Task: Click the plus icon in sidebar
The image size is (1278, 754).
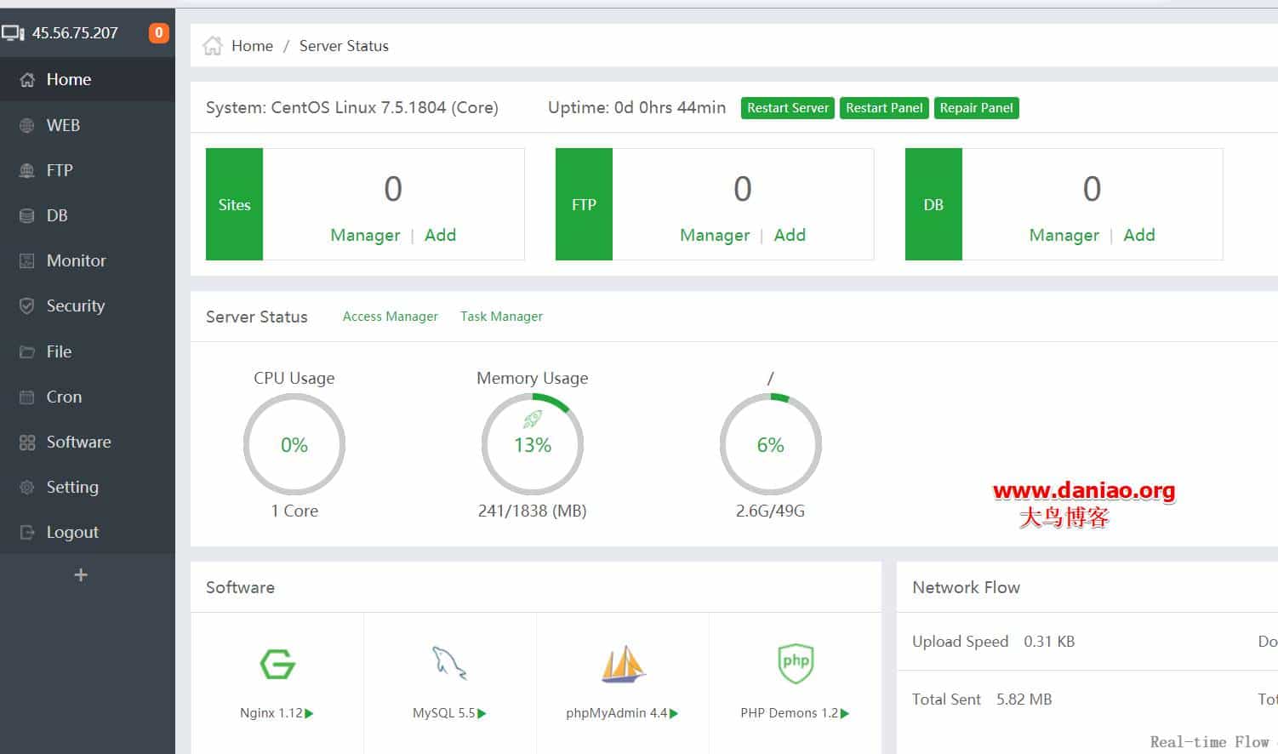Action: click(x=81, y=575)
